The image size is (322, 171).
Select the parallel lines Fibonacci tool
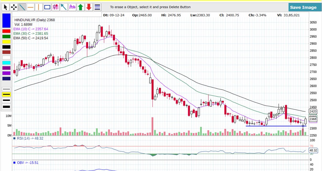click(x=97, y=7)
